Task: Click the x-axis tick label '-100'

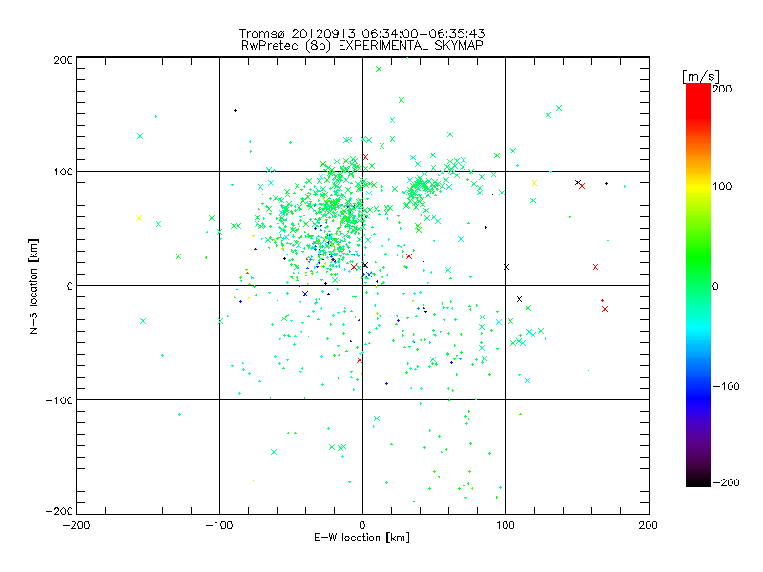Action: pyautogui.click(x=219, y=525)
